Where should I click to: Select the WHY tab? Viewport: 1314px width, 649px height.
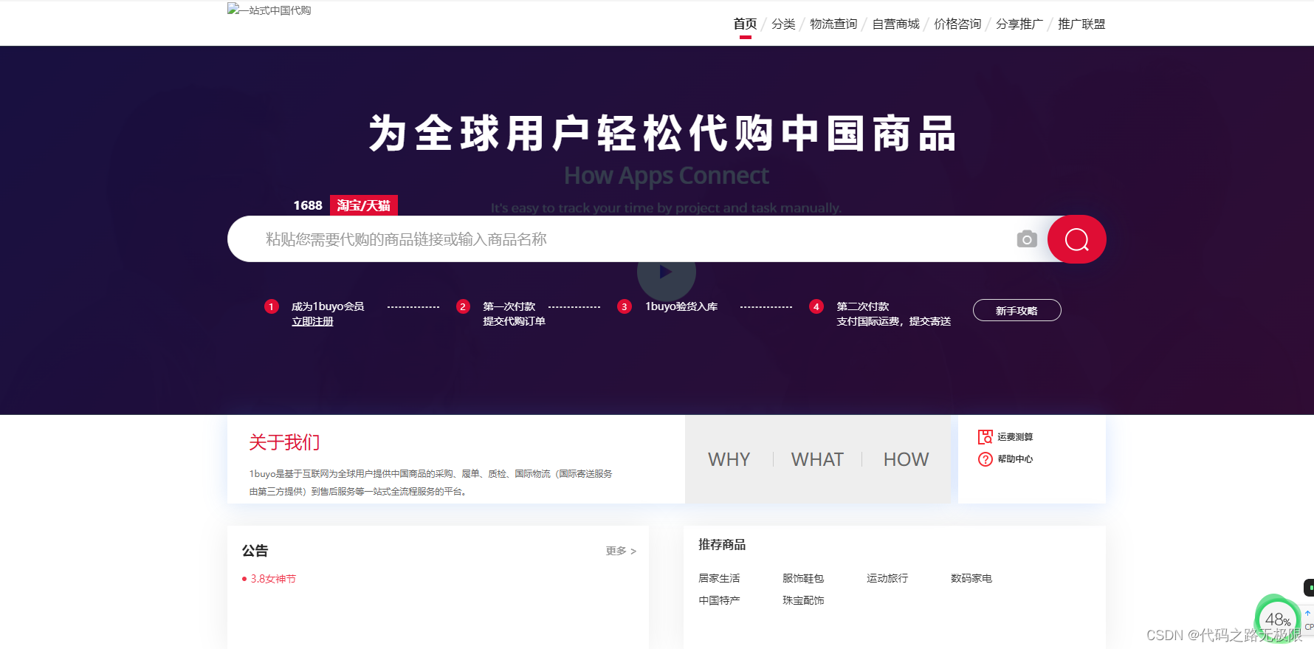729,459
